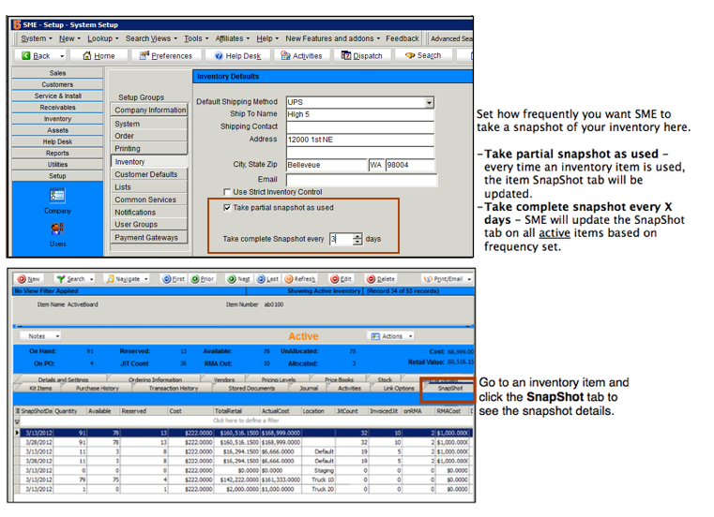This screenshot has width=714, height=517.
Task: Click the Customers sidebar button
Action: (57, 84)
